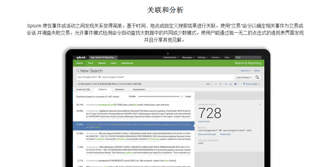Go to Reports nav item
Screen dimensions: 334x167
(102, 63)
